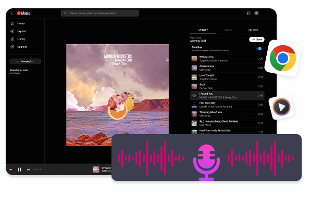Viewport: 310px width, 198px height.
Task: Create a New playlist
Action: point(25,61)
